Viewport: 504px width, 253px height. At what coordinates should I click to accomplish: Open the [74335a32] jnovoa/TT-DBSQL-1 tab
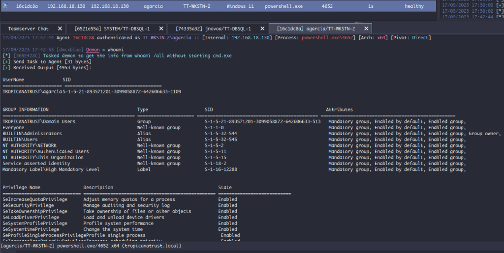[213, 28]
